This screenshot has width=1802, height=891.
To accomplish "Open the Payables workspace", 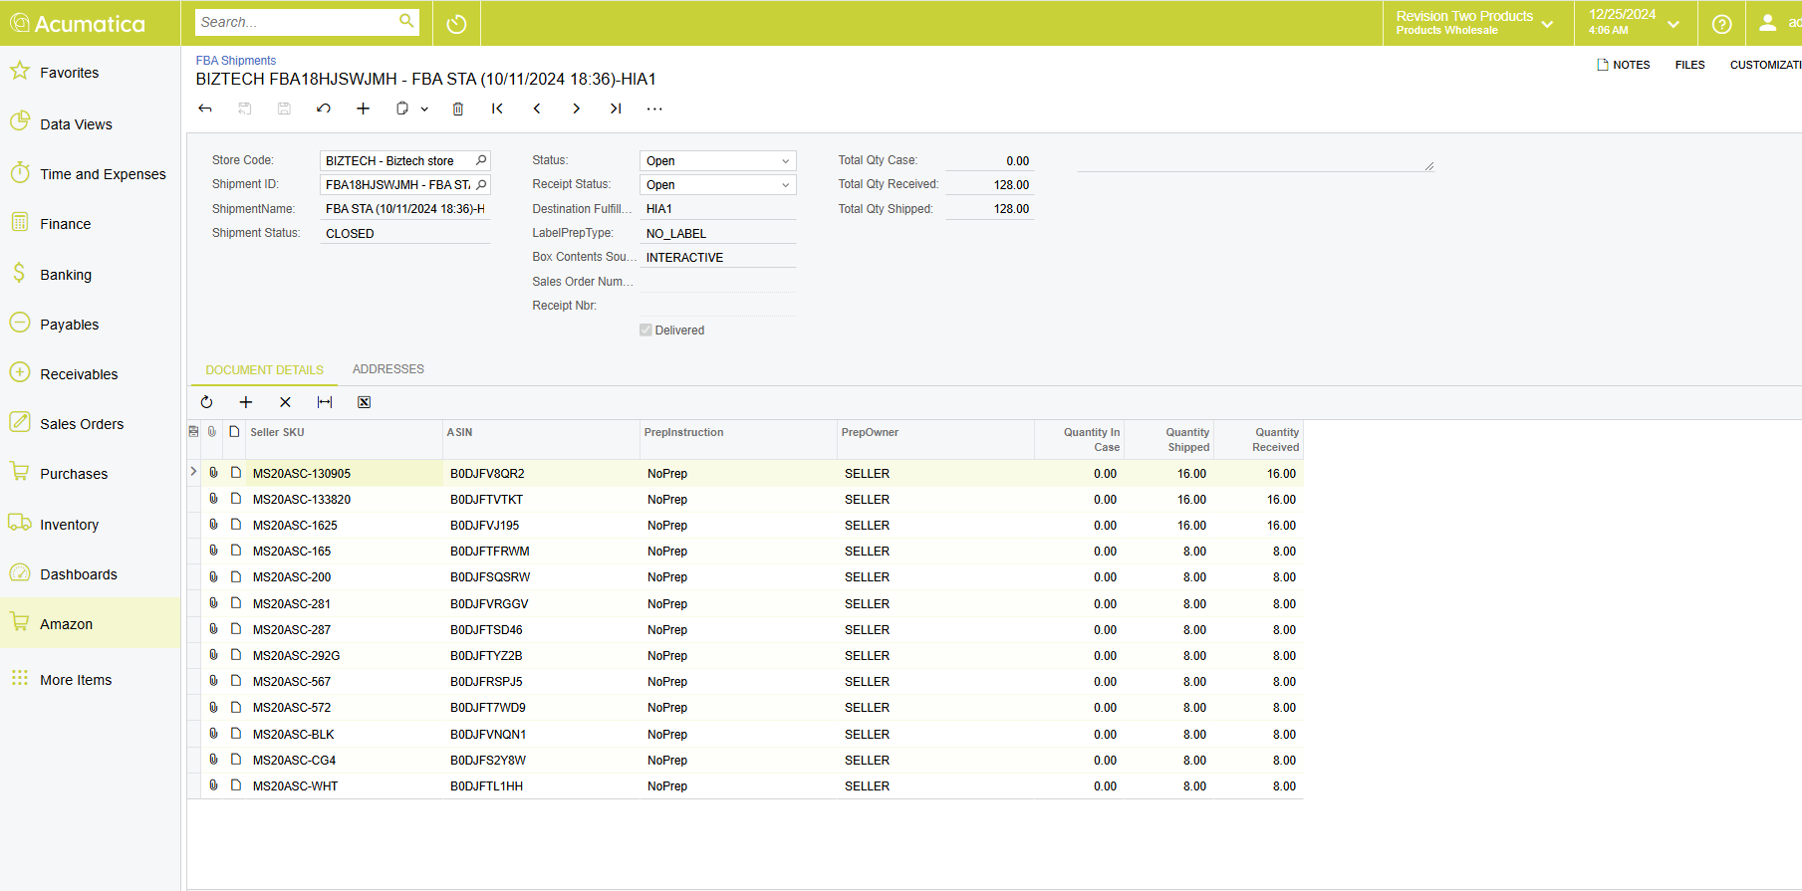I will point(90,325).
